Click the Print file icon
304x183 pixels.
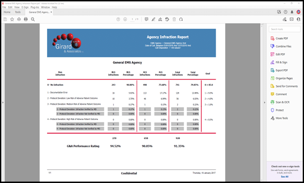tap(26, 19)
